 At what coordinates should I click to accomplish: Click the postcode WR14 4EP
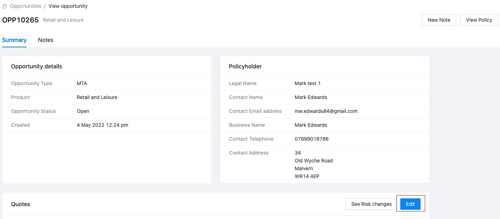tap(307, 176)
